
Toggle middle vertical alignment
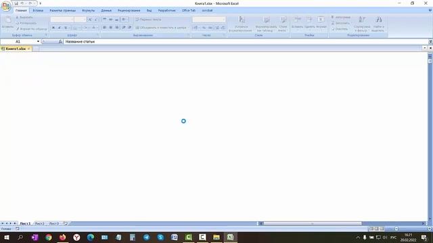[x=110, y=20]
